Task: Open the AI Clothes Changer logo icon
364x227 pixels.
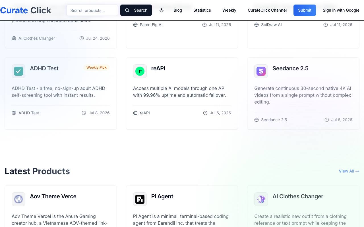Action: (x=261, y=199)
